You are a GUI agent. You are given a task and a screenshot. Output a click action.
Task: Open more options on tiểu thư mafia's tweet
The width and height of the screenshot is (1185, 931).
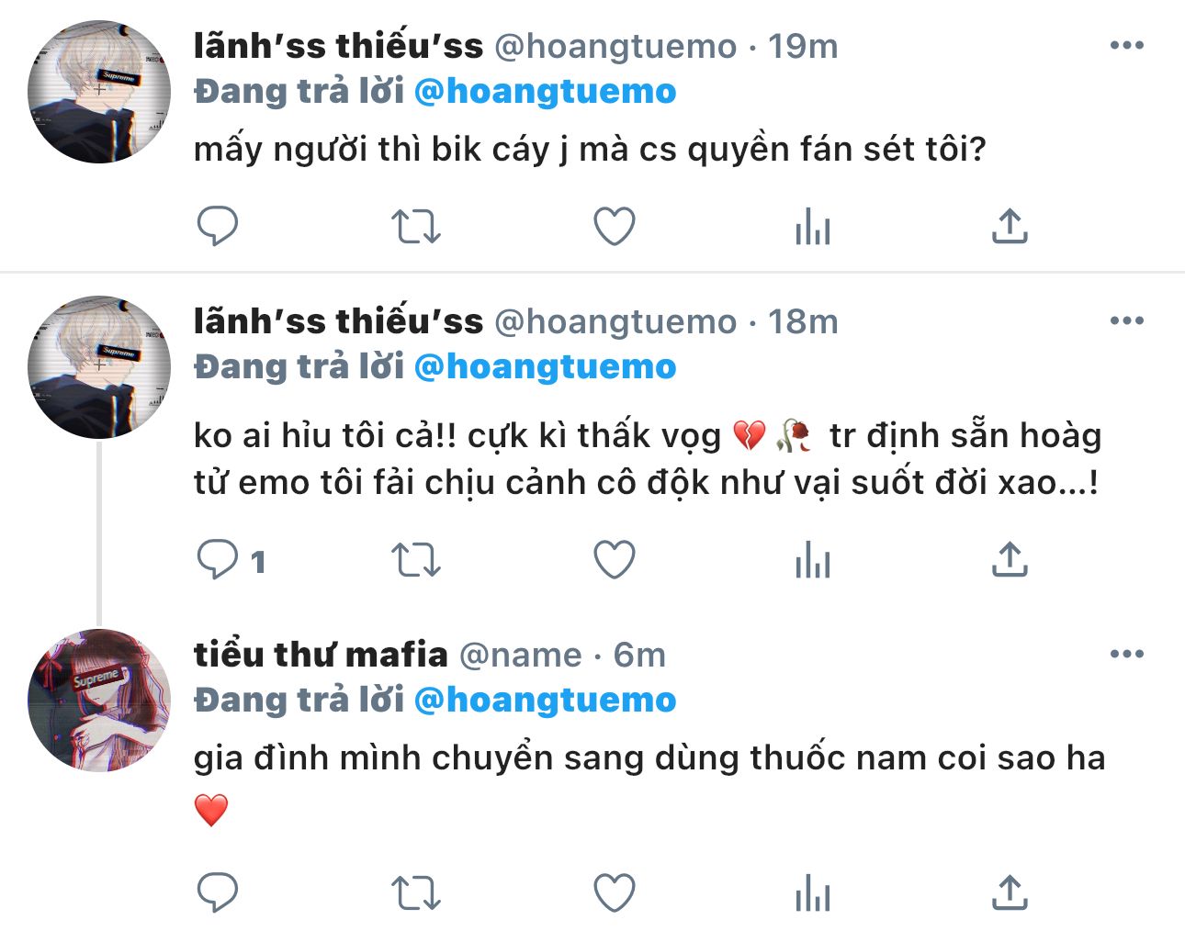coord(1126,655)
